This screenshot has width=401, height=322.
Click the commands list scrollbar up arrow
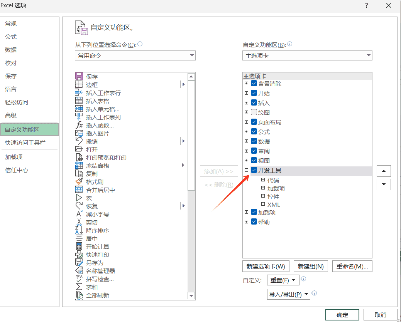click(191, 77)
